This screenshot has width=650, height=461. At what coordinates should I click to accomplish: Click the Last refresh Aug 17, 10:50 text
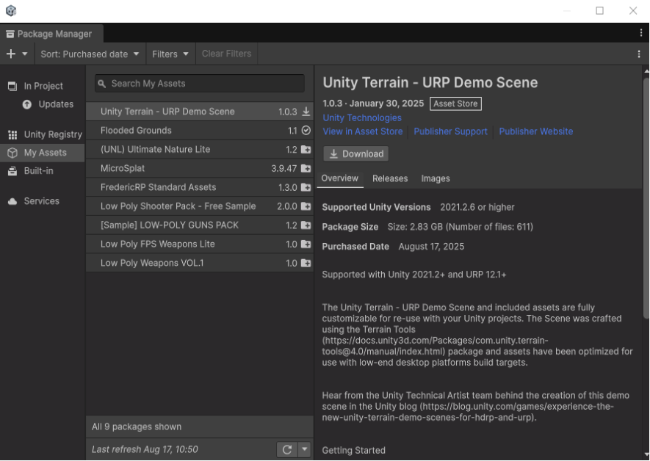pyautogui.click(x=145, y=449)
